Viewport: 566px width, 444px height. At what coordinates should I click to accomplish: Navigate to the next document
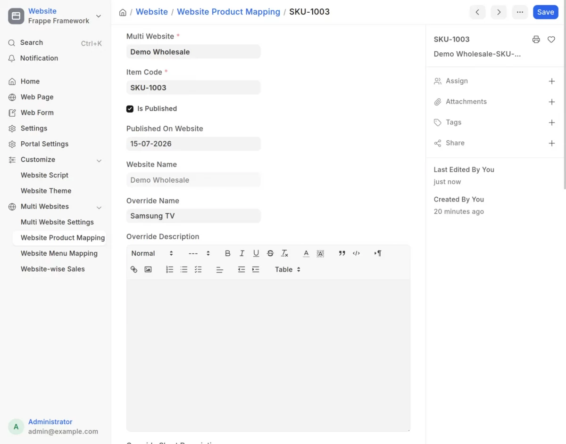[499, 12]
